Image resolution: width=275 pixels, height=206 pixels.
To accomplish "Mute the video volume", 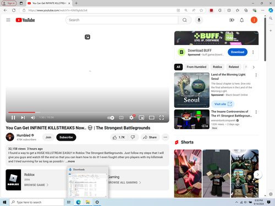I will point(33,118).
